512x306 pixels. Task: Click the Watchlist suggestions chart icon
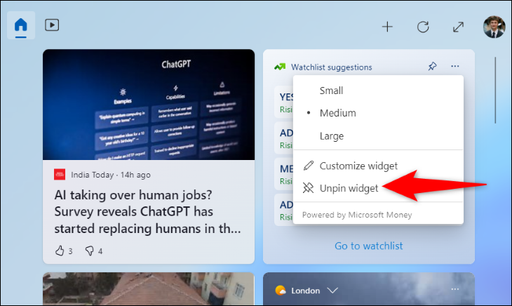click(x=280, y=67)
